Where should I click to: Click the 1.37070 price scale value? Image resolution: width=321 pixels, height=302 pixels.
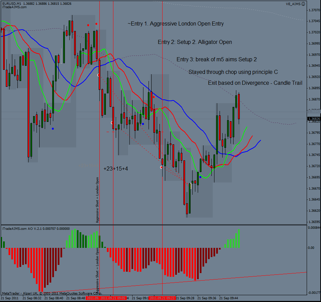pos(314,10)
